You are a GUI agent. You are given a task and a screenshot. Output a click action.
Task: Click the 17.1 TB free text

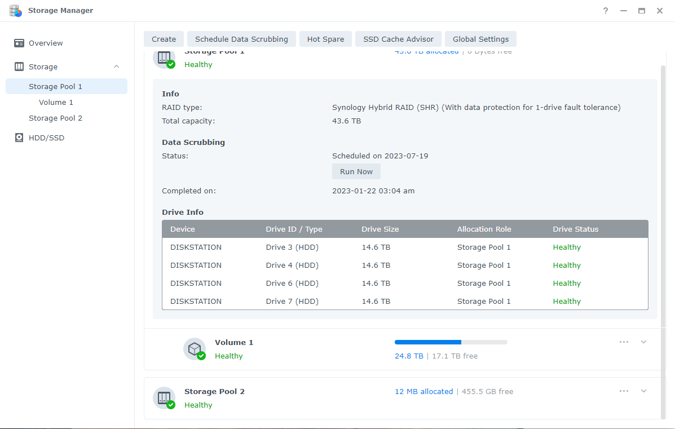point(455,356)
